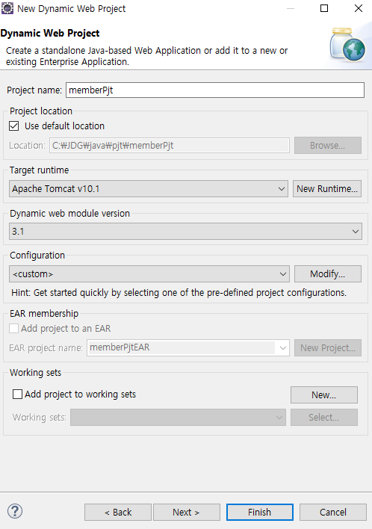The height and width of the screenshot is (529, 372).
Task: Go to the Next > wizard page
Action: click(187, 512)
